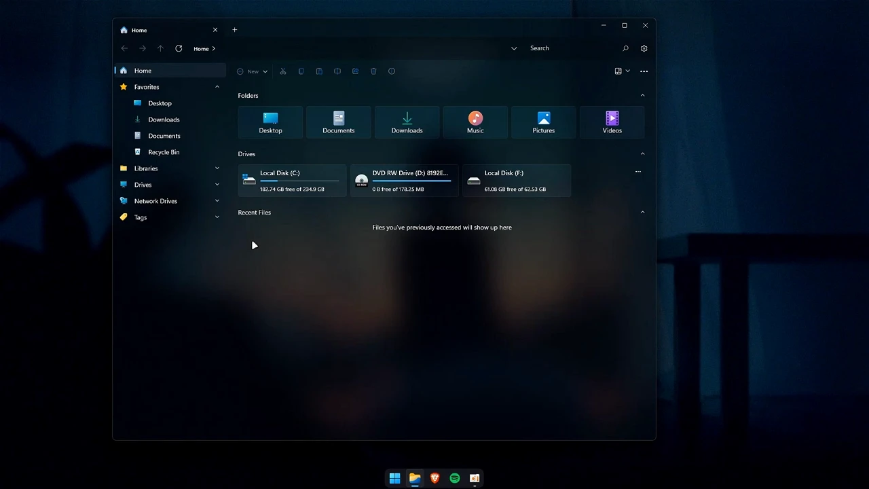Open the See more ellipsis menu

pos(644,71)
